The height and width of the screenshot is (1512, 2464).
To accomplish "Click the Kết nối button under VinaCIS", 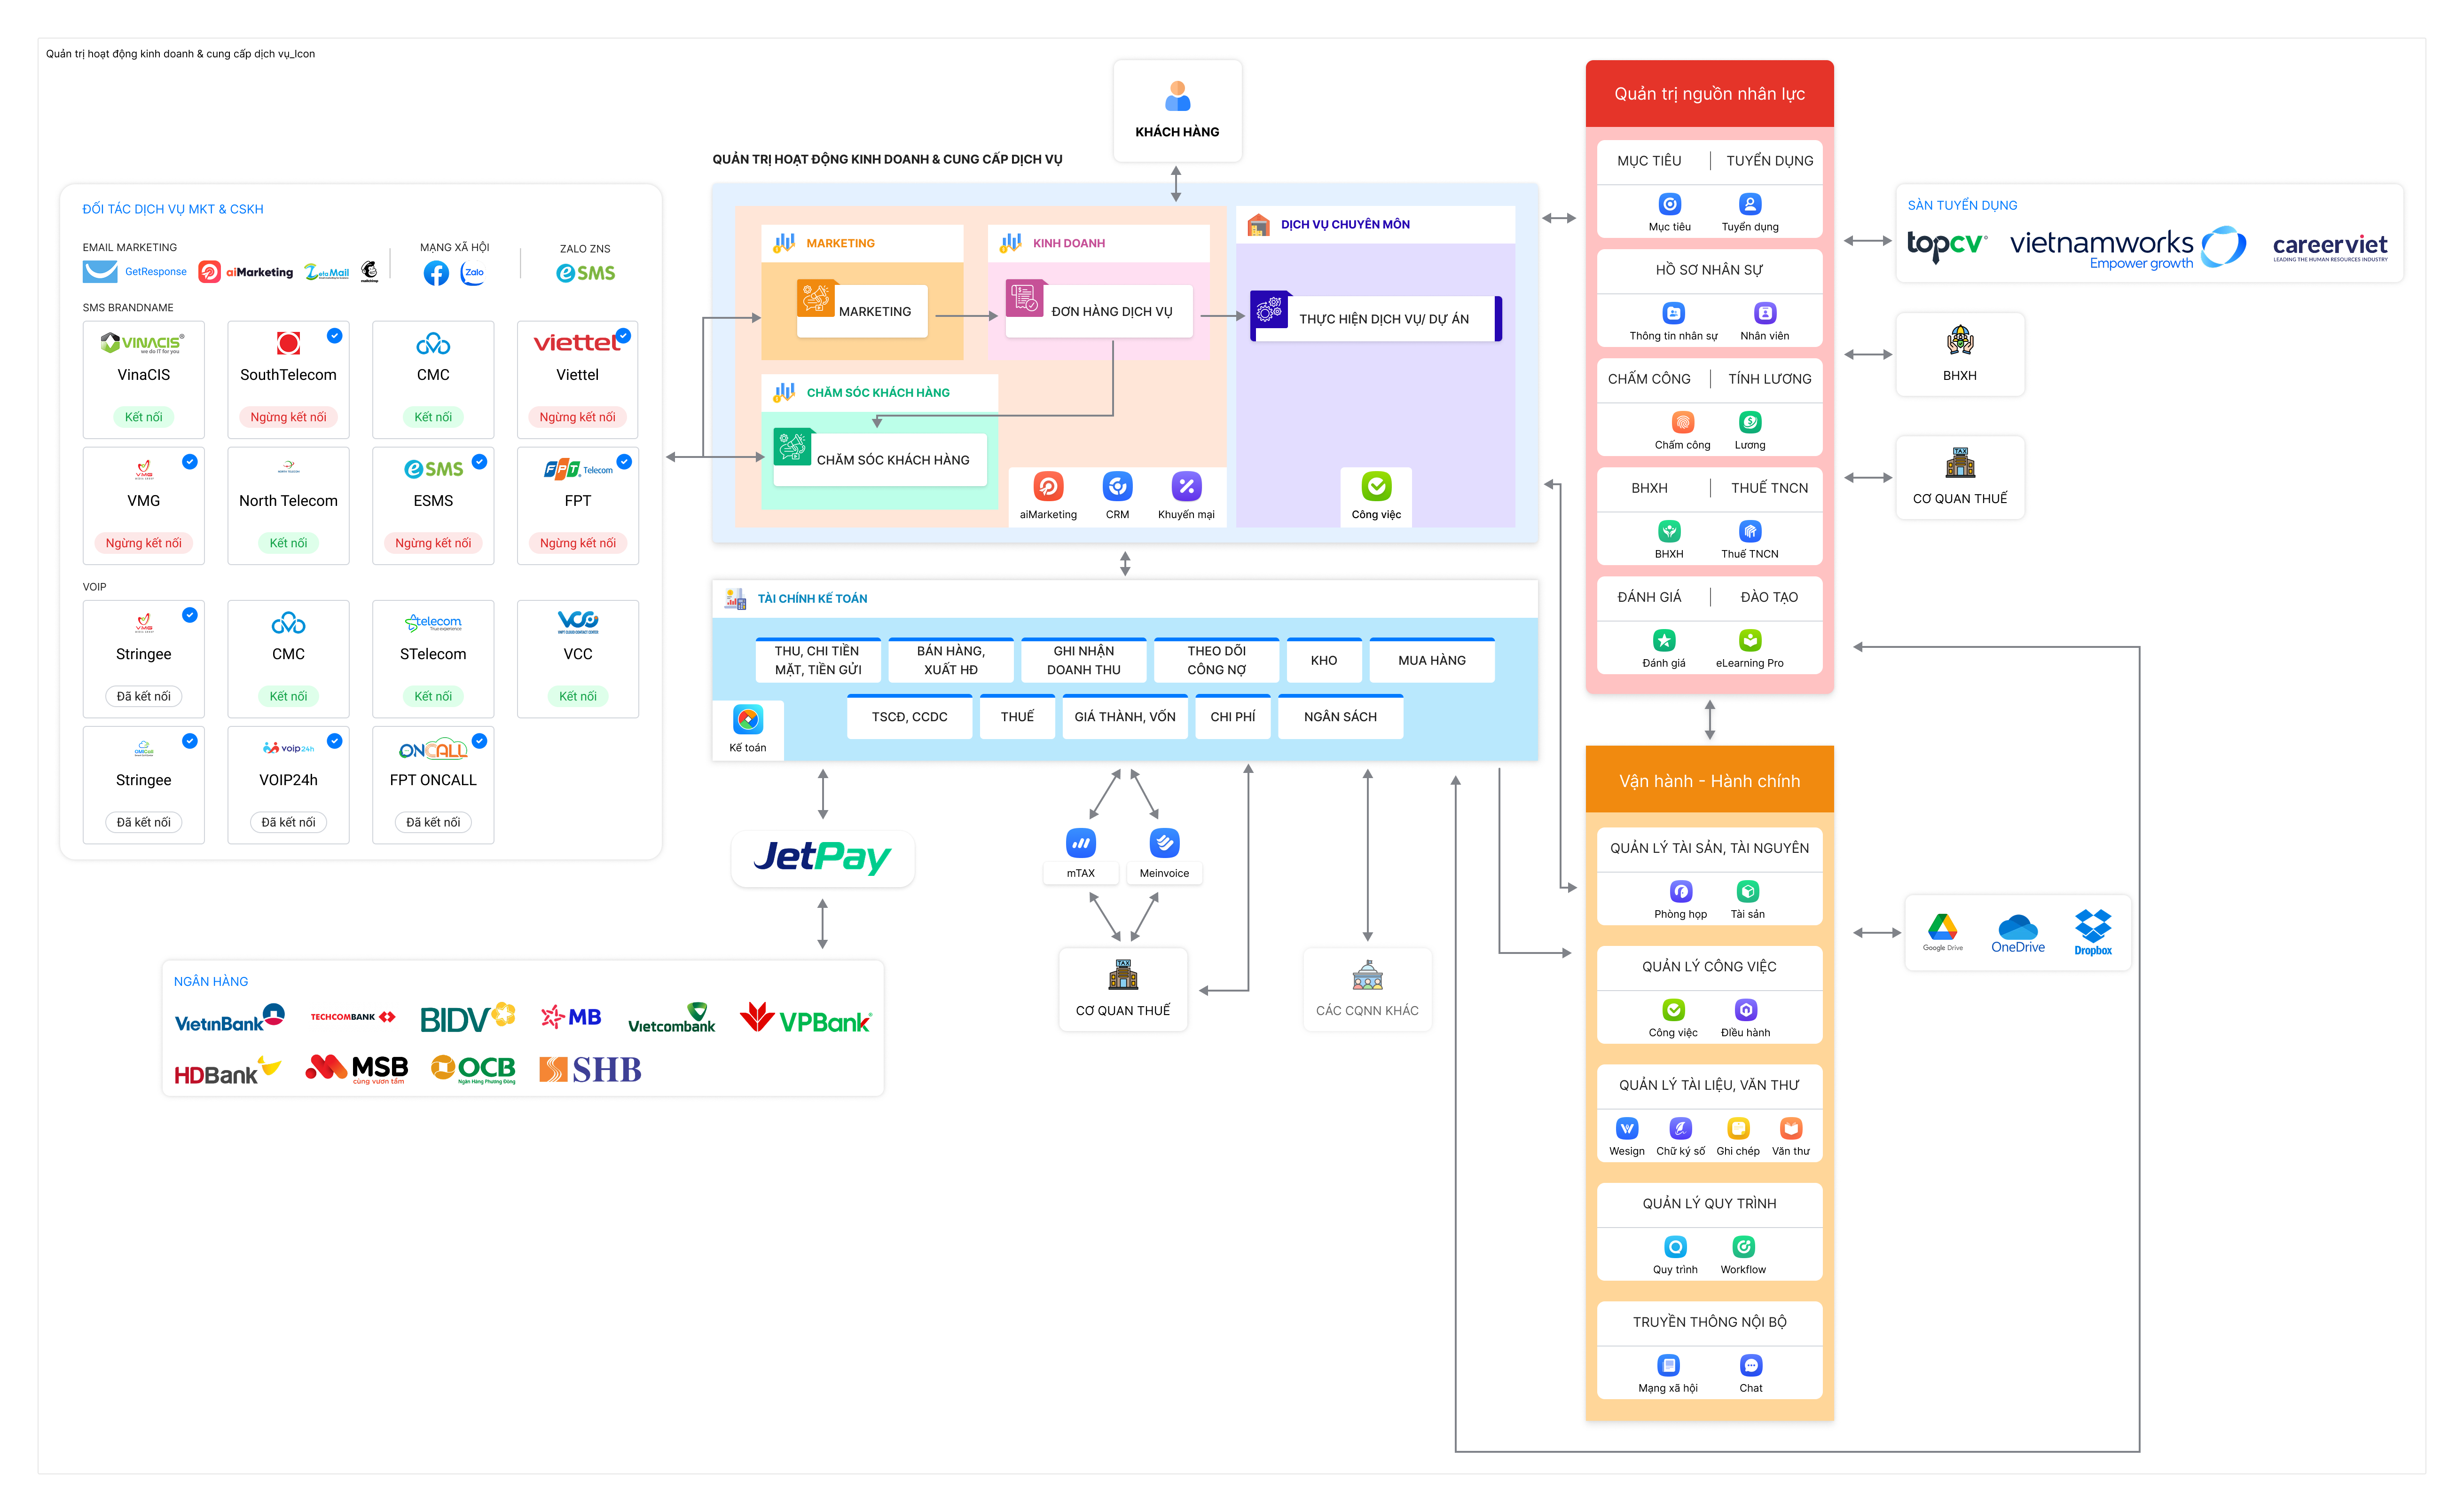I will (143, 417).
